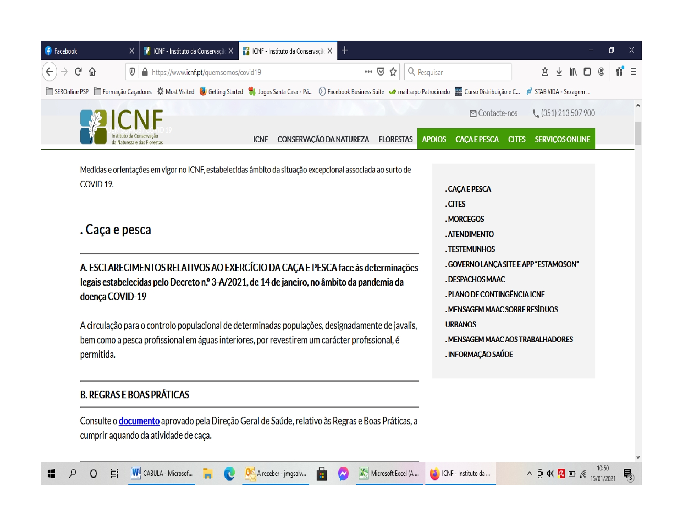This screenshot has height=529, width=674.
Task: Open the Firefox library icon
Action: tap(573, 72)
